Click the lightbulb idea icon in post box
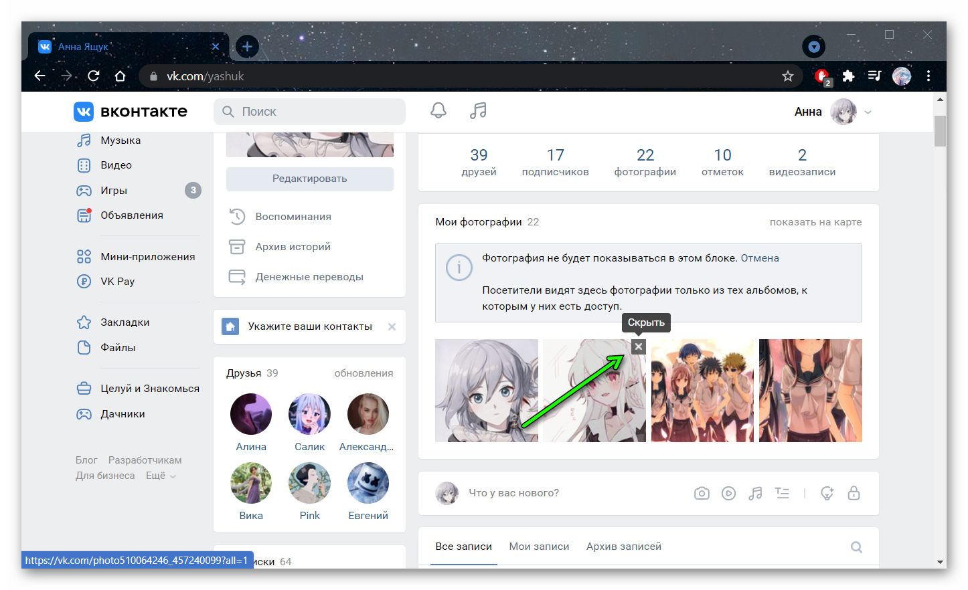 [x=827, y=494]
